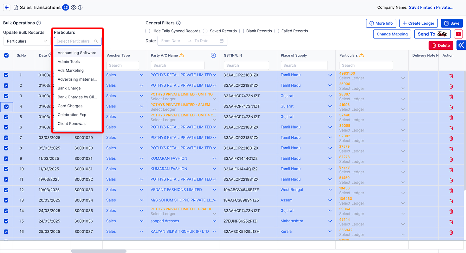Expand Party dropdown for VEDANT FASHIONS LIMITED
Image resolution: width=466 pixels, height=253 pixels.
pyautogui.click(x=215, y=190)
